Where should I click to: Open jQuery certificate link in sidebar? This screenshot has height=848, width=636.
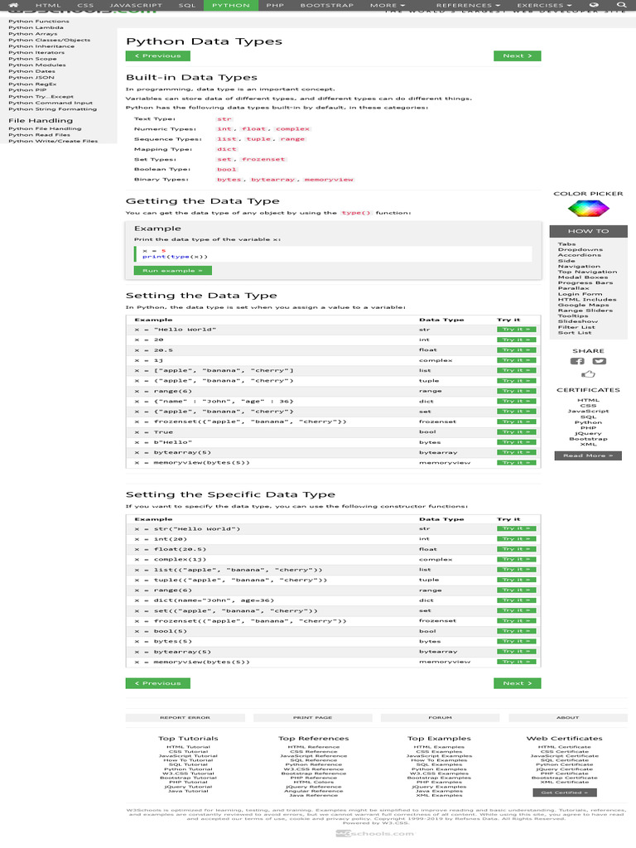(588, 433)
